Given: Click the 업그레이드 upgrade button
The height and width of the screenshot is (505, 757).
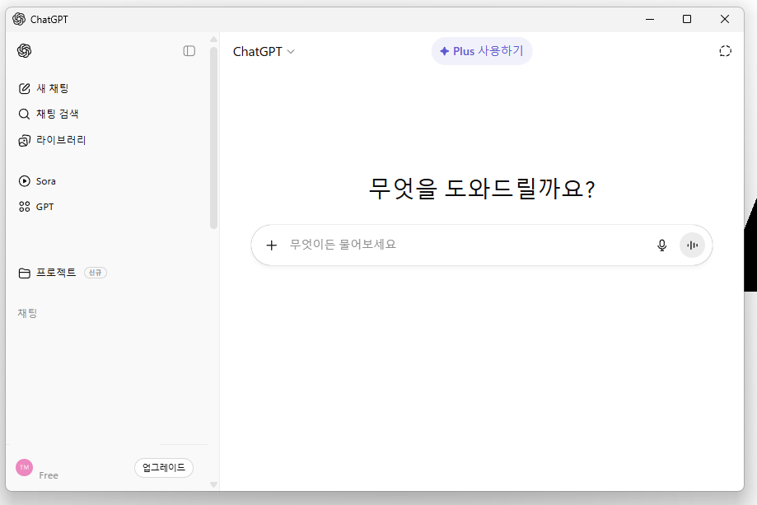Looking at the screenshot, I should 164,467.
